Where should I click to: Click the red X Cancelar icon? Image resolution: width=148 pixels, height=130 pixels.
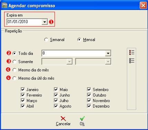tap(63, 118)
